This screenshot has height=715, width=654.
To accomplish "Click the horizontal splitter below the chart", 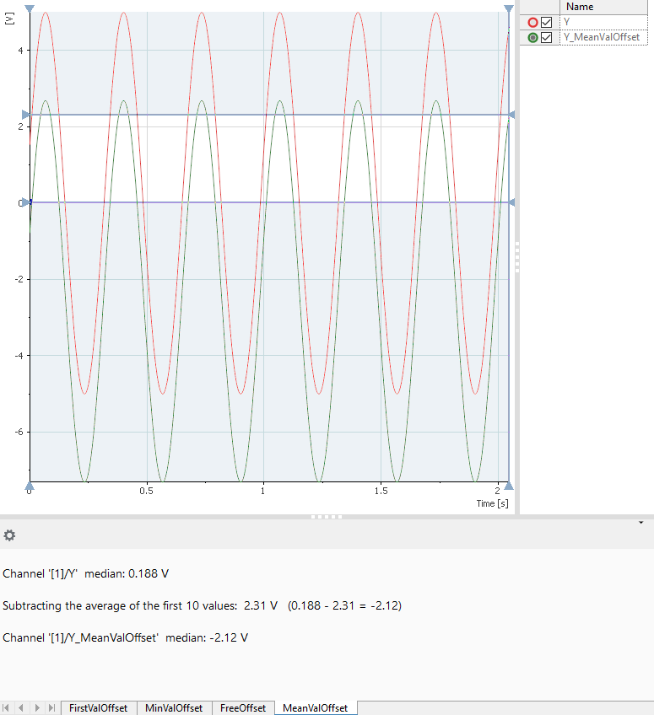I will click(327, 516).
